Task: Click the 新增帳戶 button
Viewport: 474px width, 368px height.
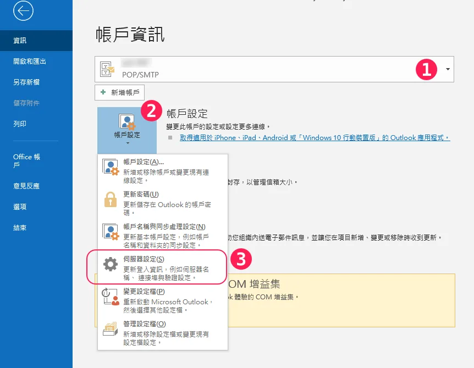Action: click(x=120, y=93)
